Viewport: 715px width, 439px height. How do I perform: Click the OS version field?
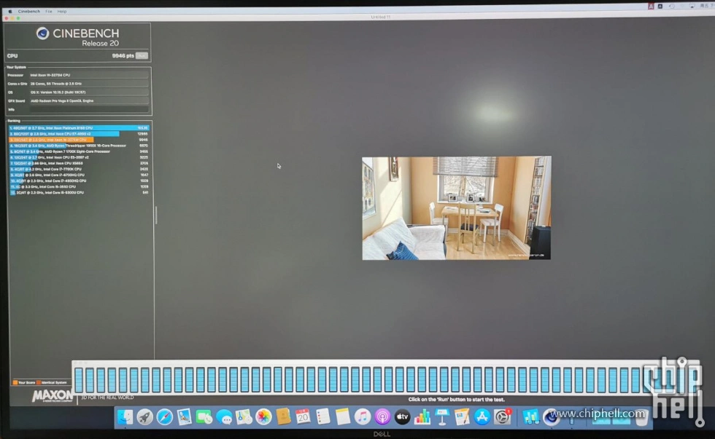click(x=89, y=92)
